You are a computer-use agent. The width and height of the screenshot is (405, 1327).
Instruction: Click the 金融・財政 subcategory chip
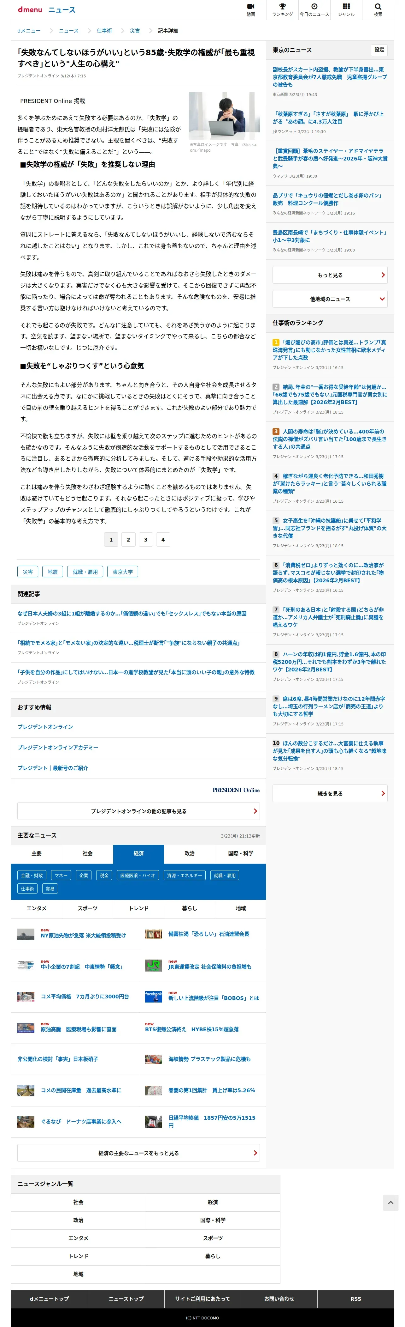pos(32,875)
